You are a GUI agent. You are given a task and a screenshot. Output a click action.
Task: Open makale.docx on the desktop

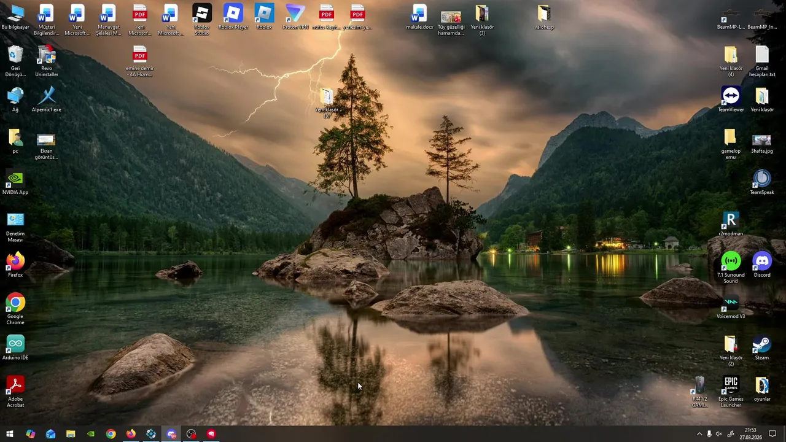pos(419,18)
